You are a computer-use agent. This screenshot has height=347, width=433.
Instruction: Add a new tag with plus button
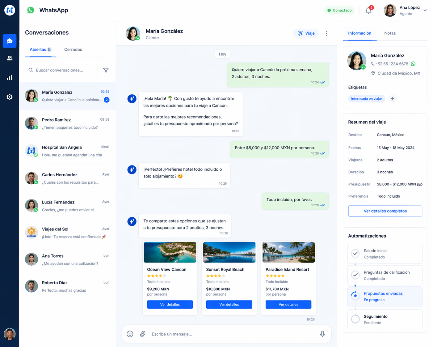pyautogui.click(x=392, y=99)
